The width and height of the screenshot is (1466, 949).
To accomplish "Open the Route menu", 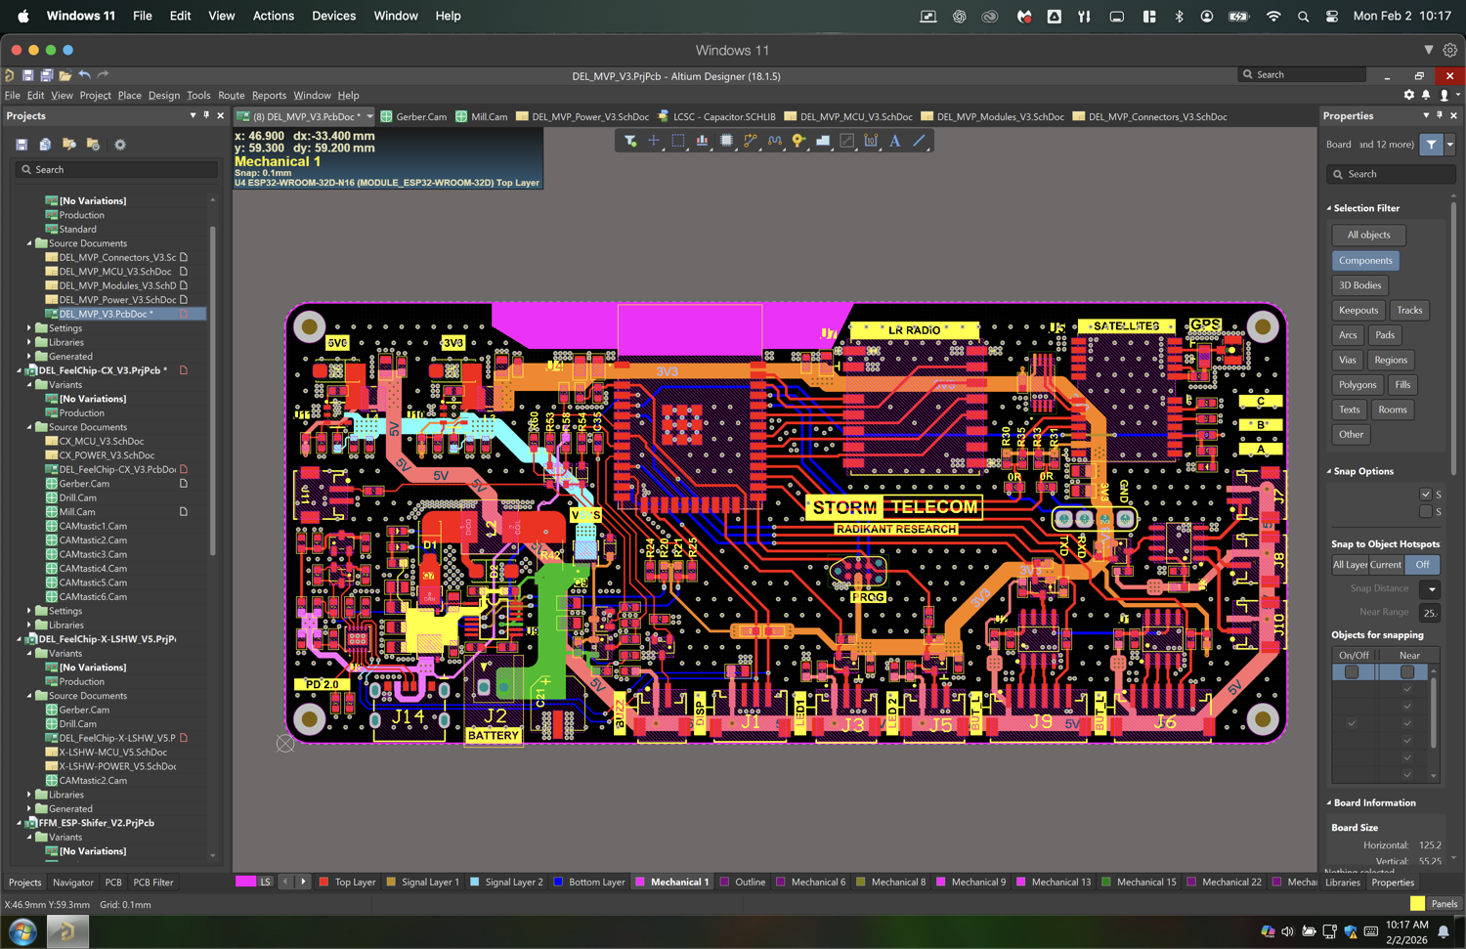I will (x=231, y=96).
